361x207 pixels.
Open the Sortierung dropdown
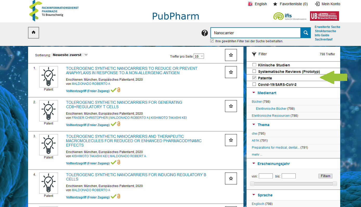point(69,55)
